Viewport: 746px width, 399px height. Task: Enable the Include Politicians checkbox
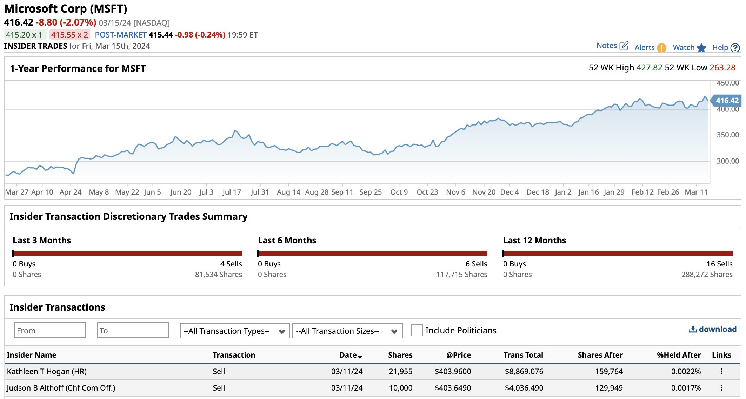[x=417, y=330]
